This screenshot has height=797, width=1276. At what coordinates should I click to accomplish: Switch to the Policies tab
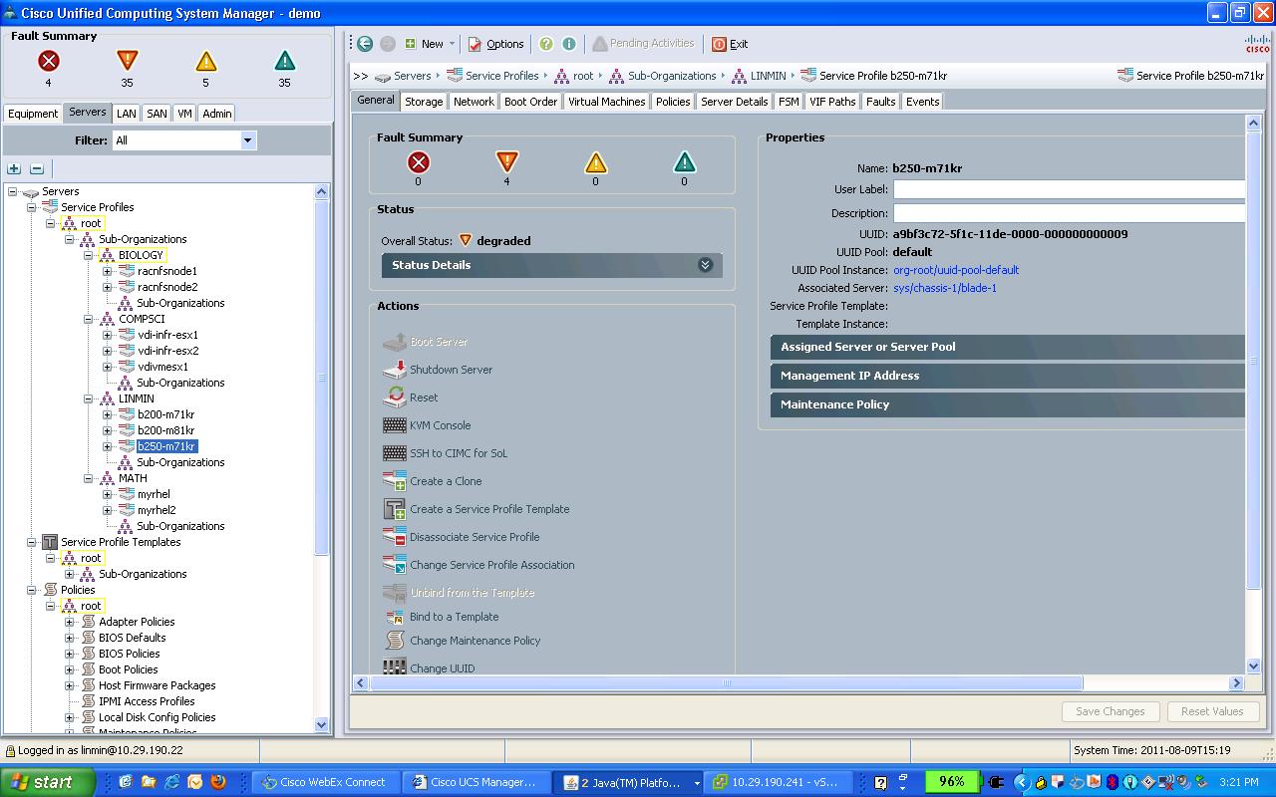[673, 102]
